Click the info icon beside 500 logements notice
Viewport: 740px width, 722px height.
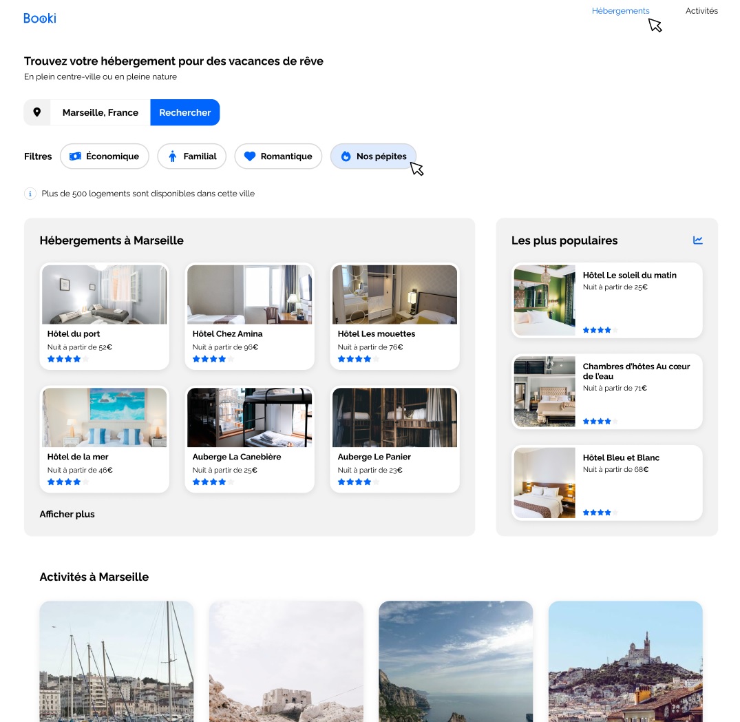pyautogui.click(x=30, y=194)
